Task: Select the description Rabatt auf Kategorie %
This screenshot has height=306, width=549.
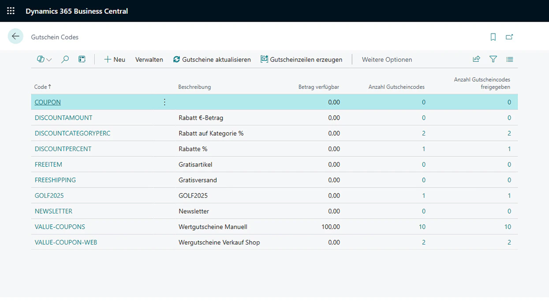Action: [211, 133]
